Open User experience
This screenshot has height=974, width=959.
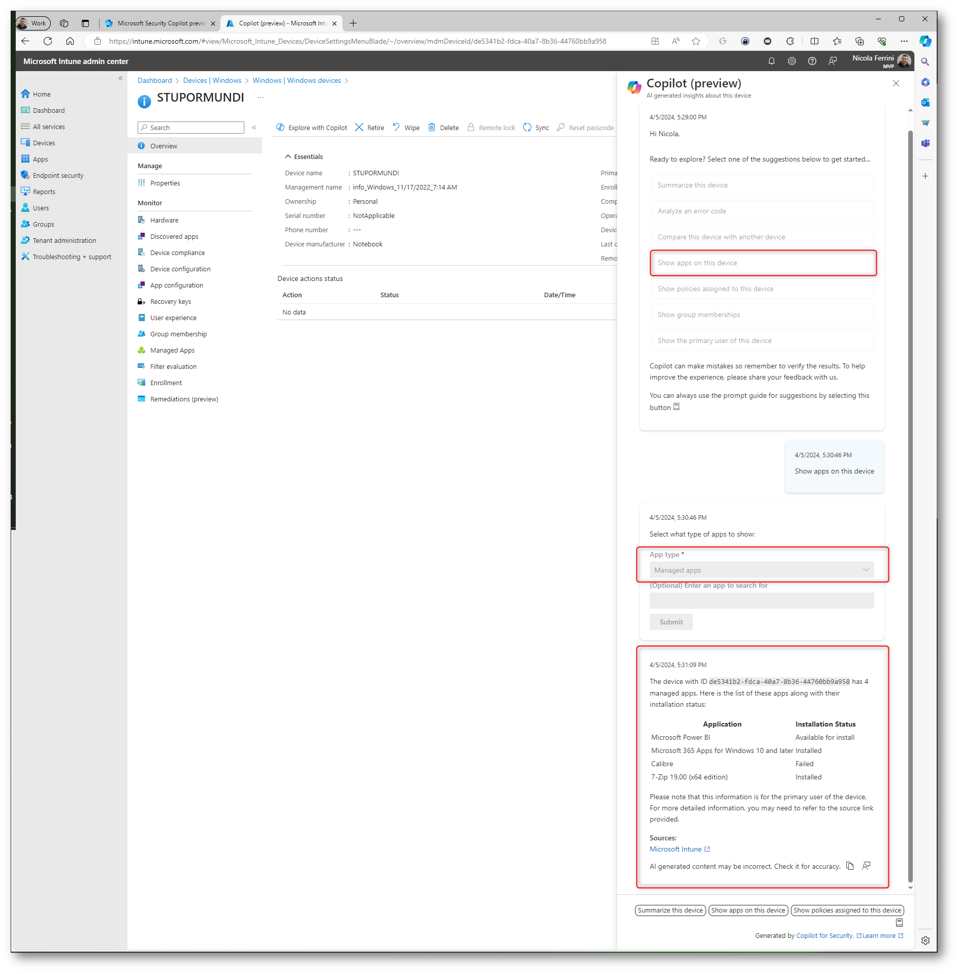click(173, 318)
